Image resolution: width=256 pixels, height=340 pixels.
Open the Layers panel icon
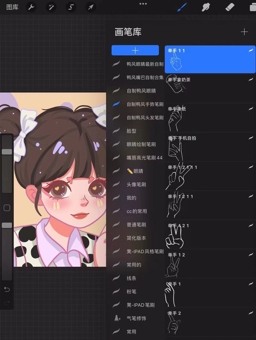[x=252, y=7]
